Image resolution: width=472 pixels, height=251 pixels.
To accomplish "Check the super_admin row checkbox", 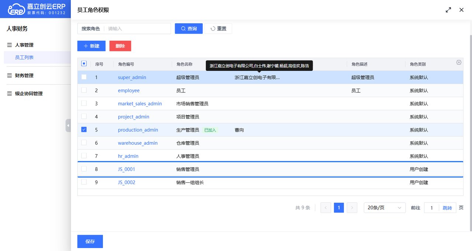I will (84, 77).
